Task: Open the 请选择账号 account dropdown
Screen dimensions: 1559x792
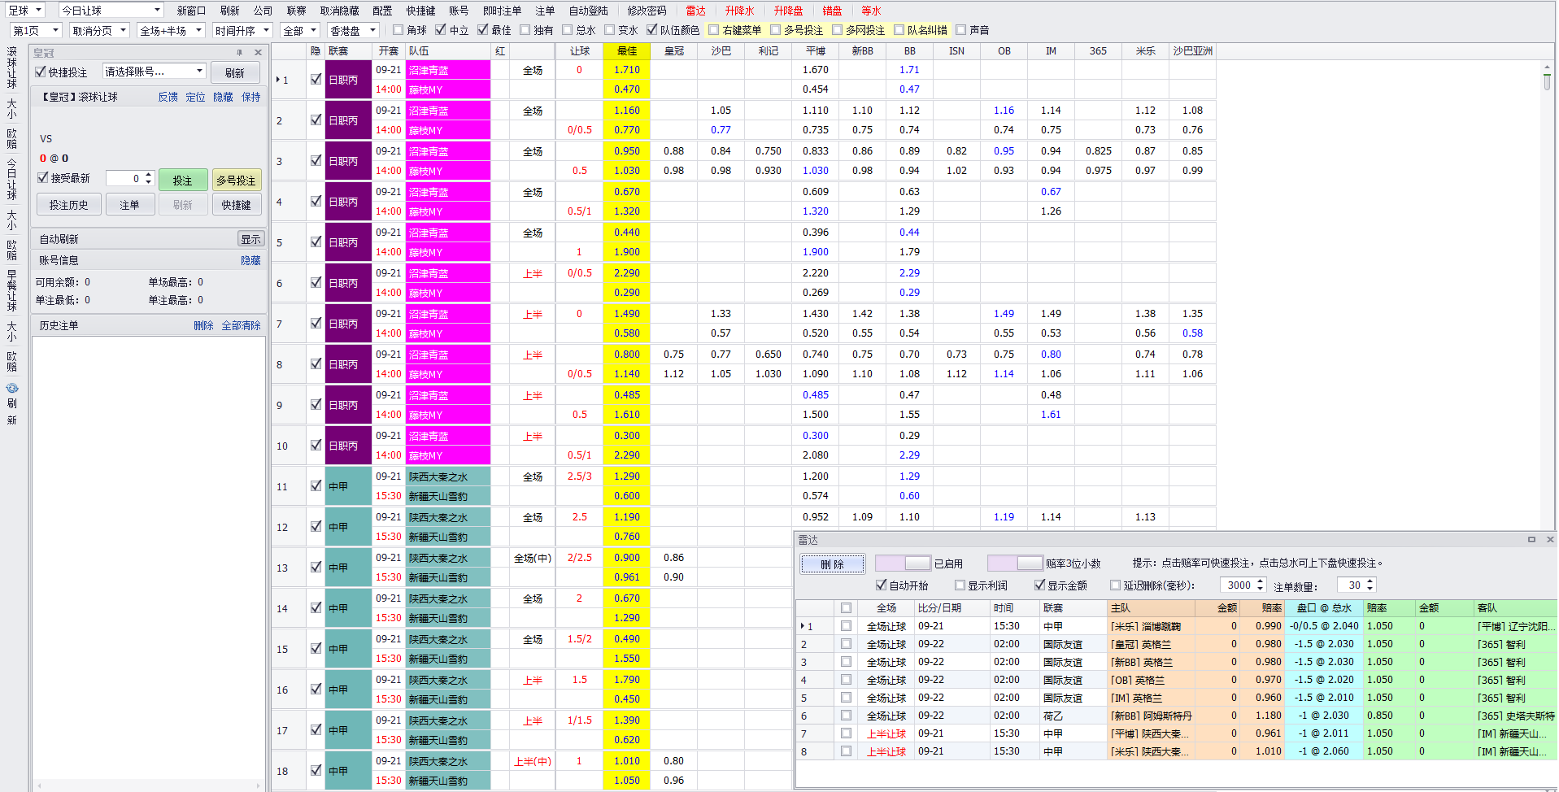Action: (x=199, y=72)
